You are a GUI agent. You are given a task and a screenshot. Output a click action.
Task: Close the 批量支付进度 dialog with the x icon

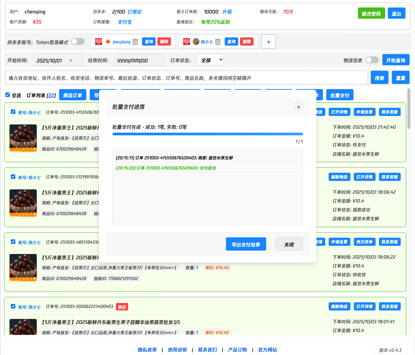(x=298, y=106)
